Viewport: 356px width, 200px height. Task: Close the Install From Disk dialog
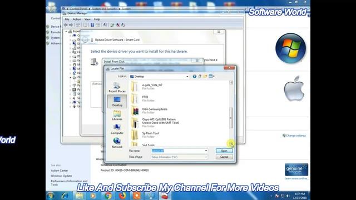(x=197, y=61)
